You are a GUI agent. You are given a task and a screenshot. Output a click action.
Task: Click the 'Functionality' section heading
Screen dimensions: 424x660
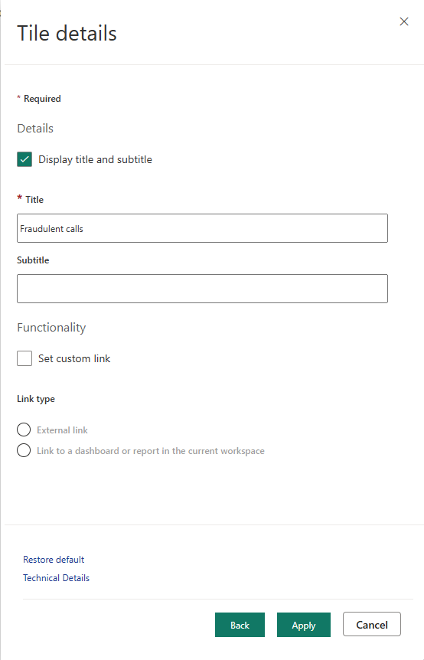coord(51,328)
